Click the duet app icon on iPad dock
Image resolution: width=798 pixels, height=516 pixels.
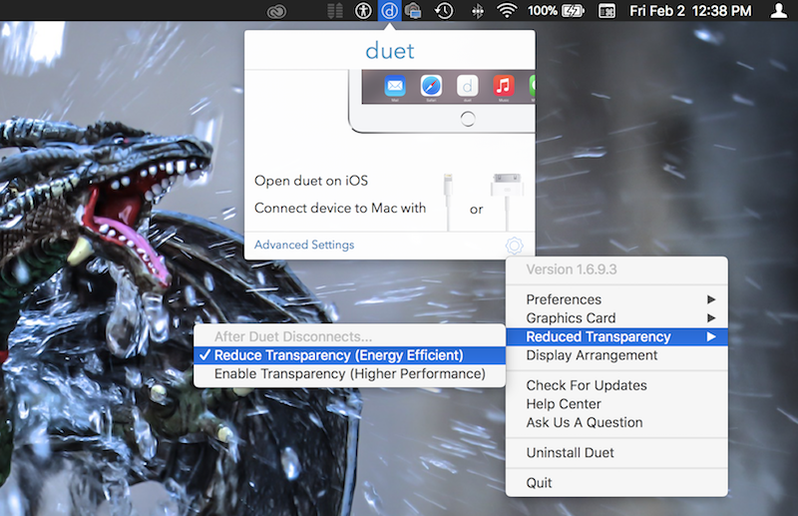(x=467, y=86)
